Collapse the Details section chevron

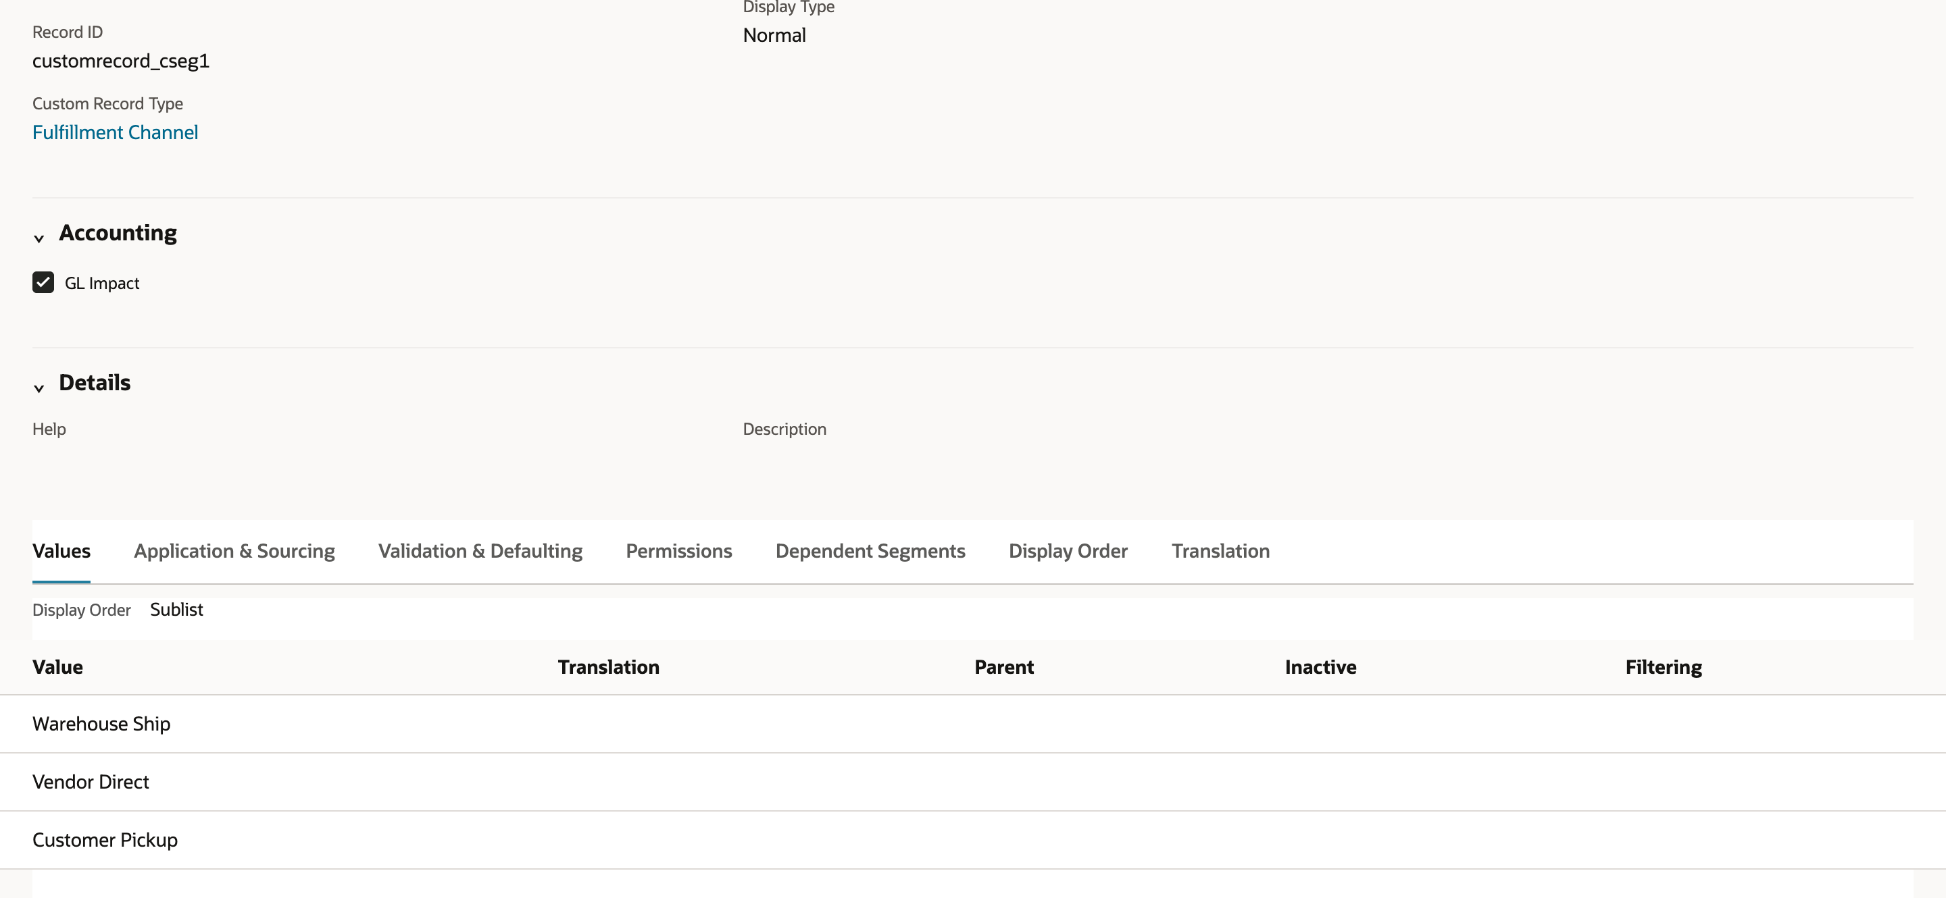pyautogui.click(x=39, y=389)
